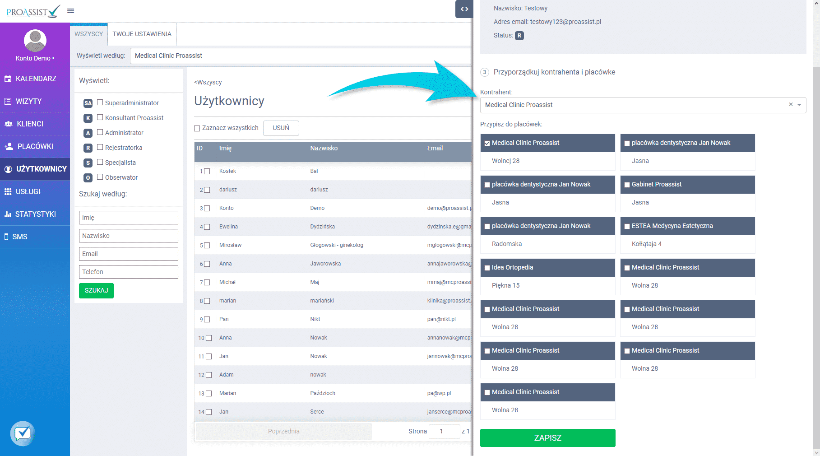Click the Usługi grid icon
The height and width of the screenshot is (456, 820).
point(8,191)
